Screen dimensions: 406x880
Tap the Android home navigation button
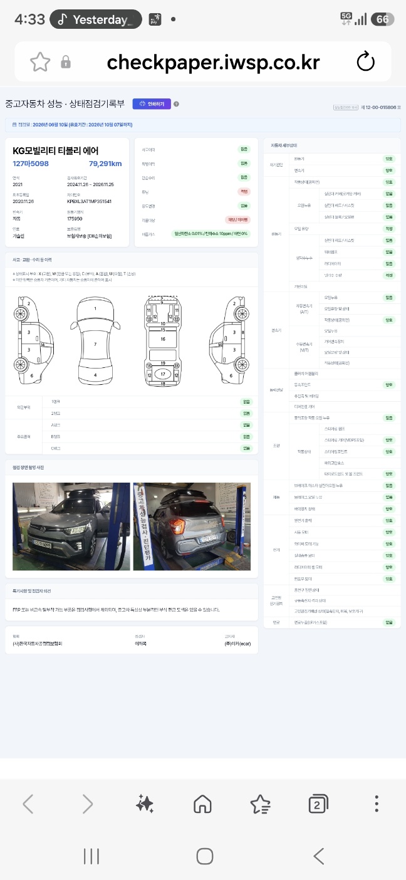(x=205, y=856)
